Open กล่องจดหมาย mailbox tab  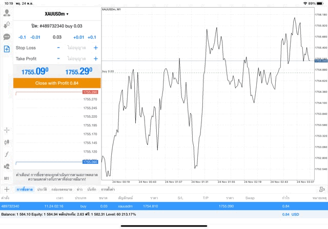tap(61, 190)
